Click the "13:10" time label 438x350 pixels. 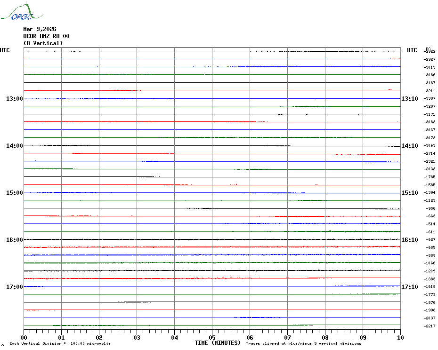coord(410,98)
